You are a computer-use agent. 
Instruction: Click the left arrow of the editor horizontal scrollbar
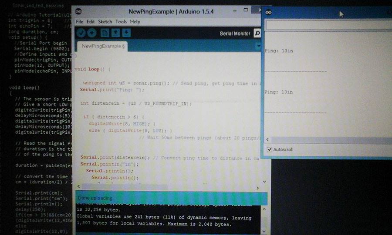pos(79,186)
